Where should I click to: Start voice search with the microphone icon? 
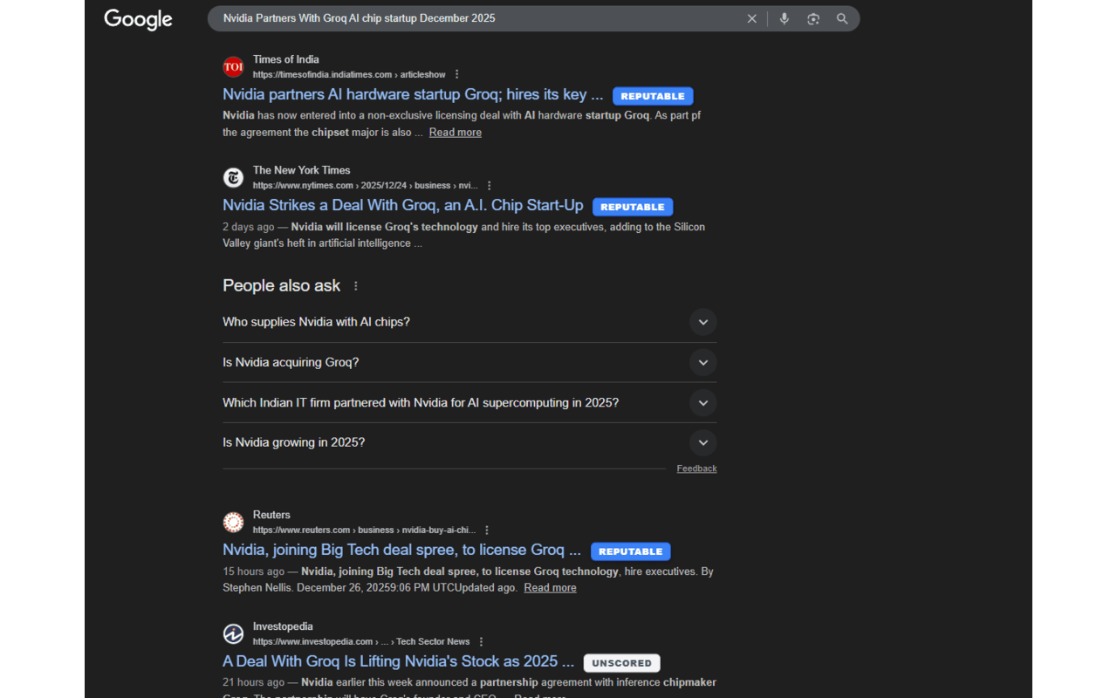784,18
